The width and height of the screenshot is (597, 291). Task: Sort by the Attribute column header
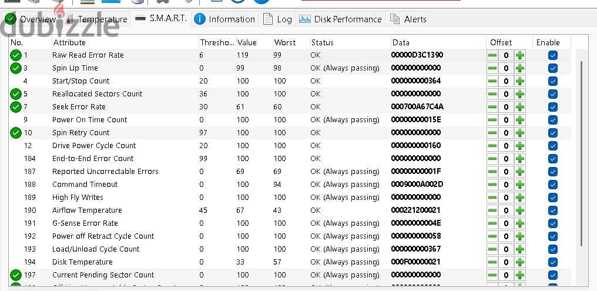point(125,43)
